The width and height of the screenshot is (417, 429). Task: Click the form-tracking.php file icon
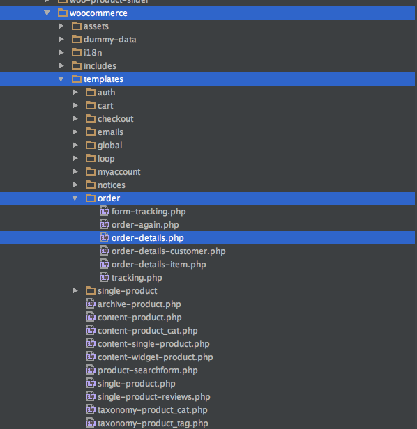[105, 211]
